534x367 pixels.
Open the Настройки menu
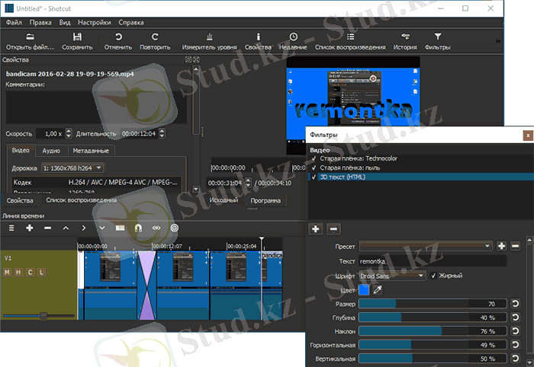pyautogui.click(x=94, y=22)
